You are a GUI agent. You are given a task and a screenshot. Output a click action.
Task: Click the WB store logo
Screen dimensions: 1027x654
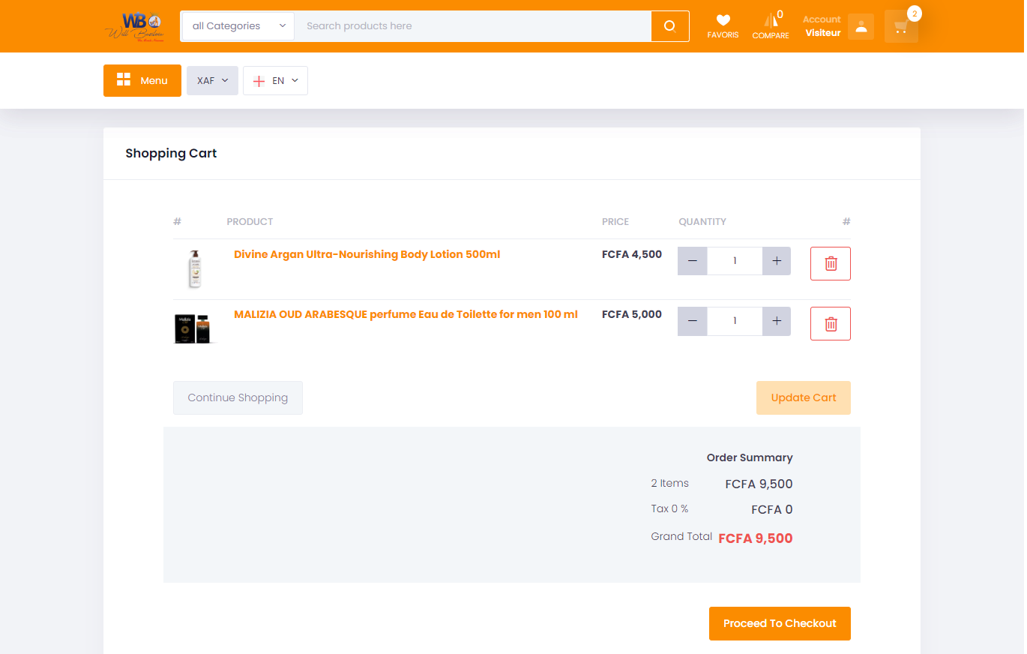click(x=134, y=26)
